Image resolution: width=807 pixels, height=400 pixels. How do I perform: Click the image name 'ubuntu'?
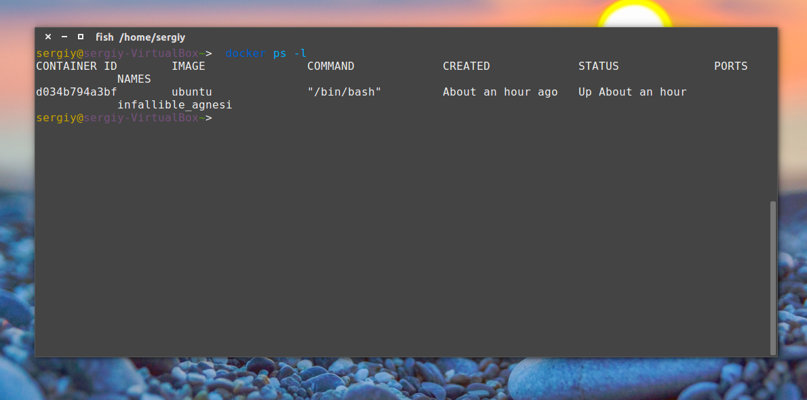click(191, 92)
